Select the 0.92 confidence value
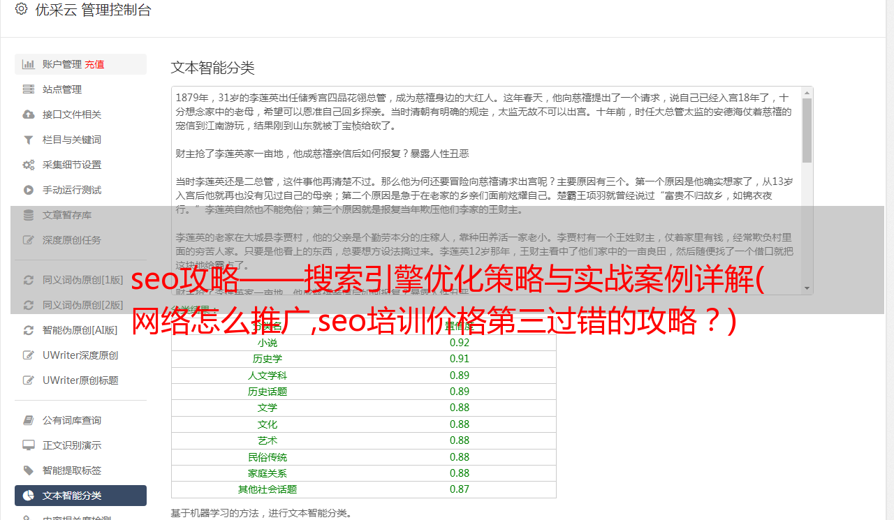Screen dimensions: 894x520 click(460, 343)
